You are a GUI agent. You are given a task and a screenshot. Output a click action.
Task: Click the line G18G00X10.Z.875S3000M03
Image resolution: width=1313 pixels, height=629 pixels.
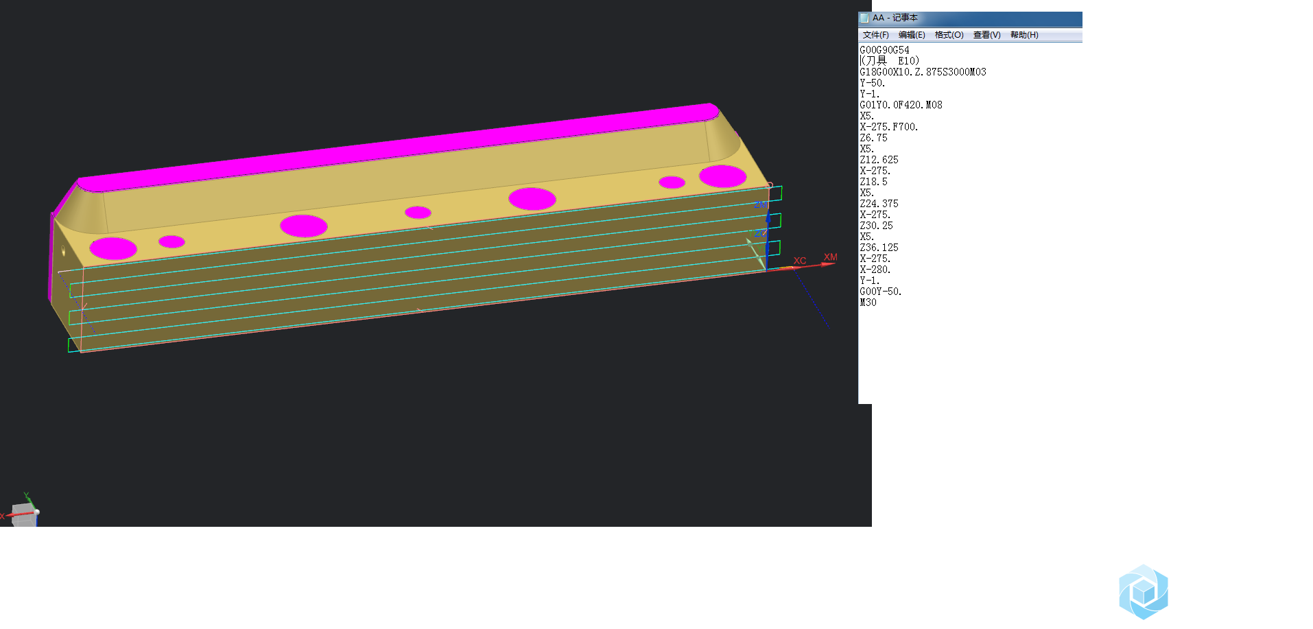pos(923,72)
